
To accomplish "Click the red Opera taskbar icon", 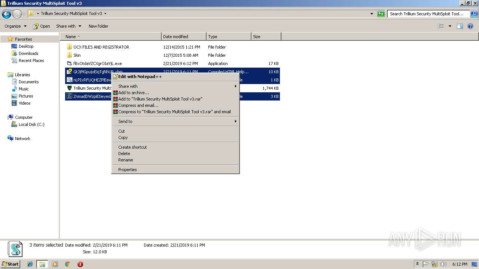I will pyautogui.click(x=80, y=264).
